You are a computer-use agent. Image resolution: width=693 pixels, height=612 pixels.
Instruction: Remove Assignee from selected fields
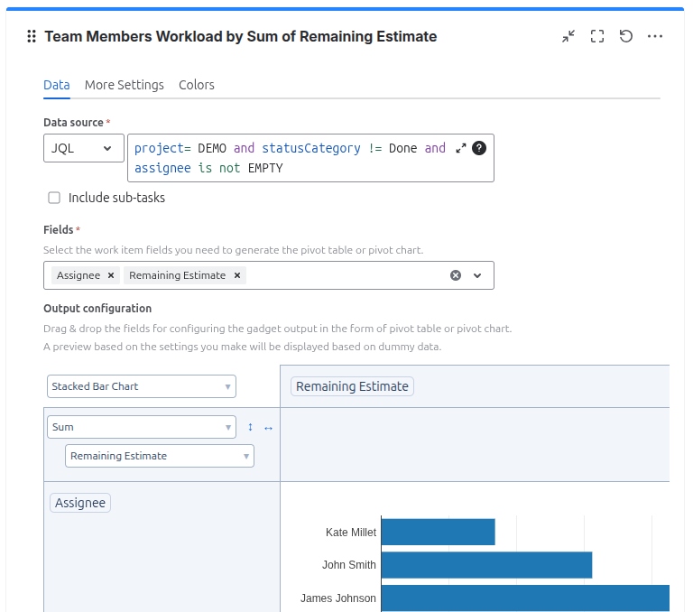111,275
